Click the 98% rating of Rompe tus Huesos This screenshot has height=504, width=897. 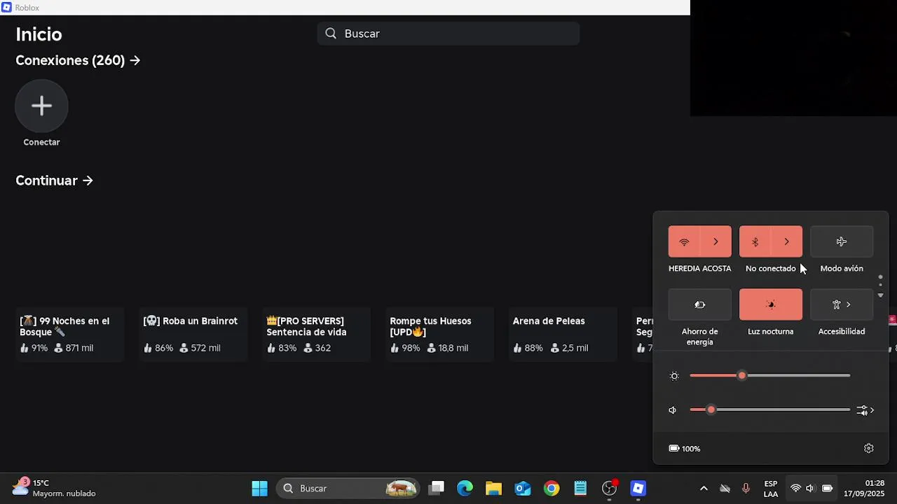405,348
